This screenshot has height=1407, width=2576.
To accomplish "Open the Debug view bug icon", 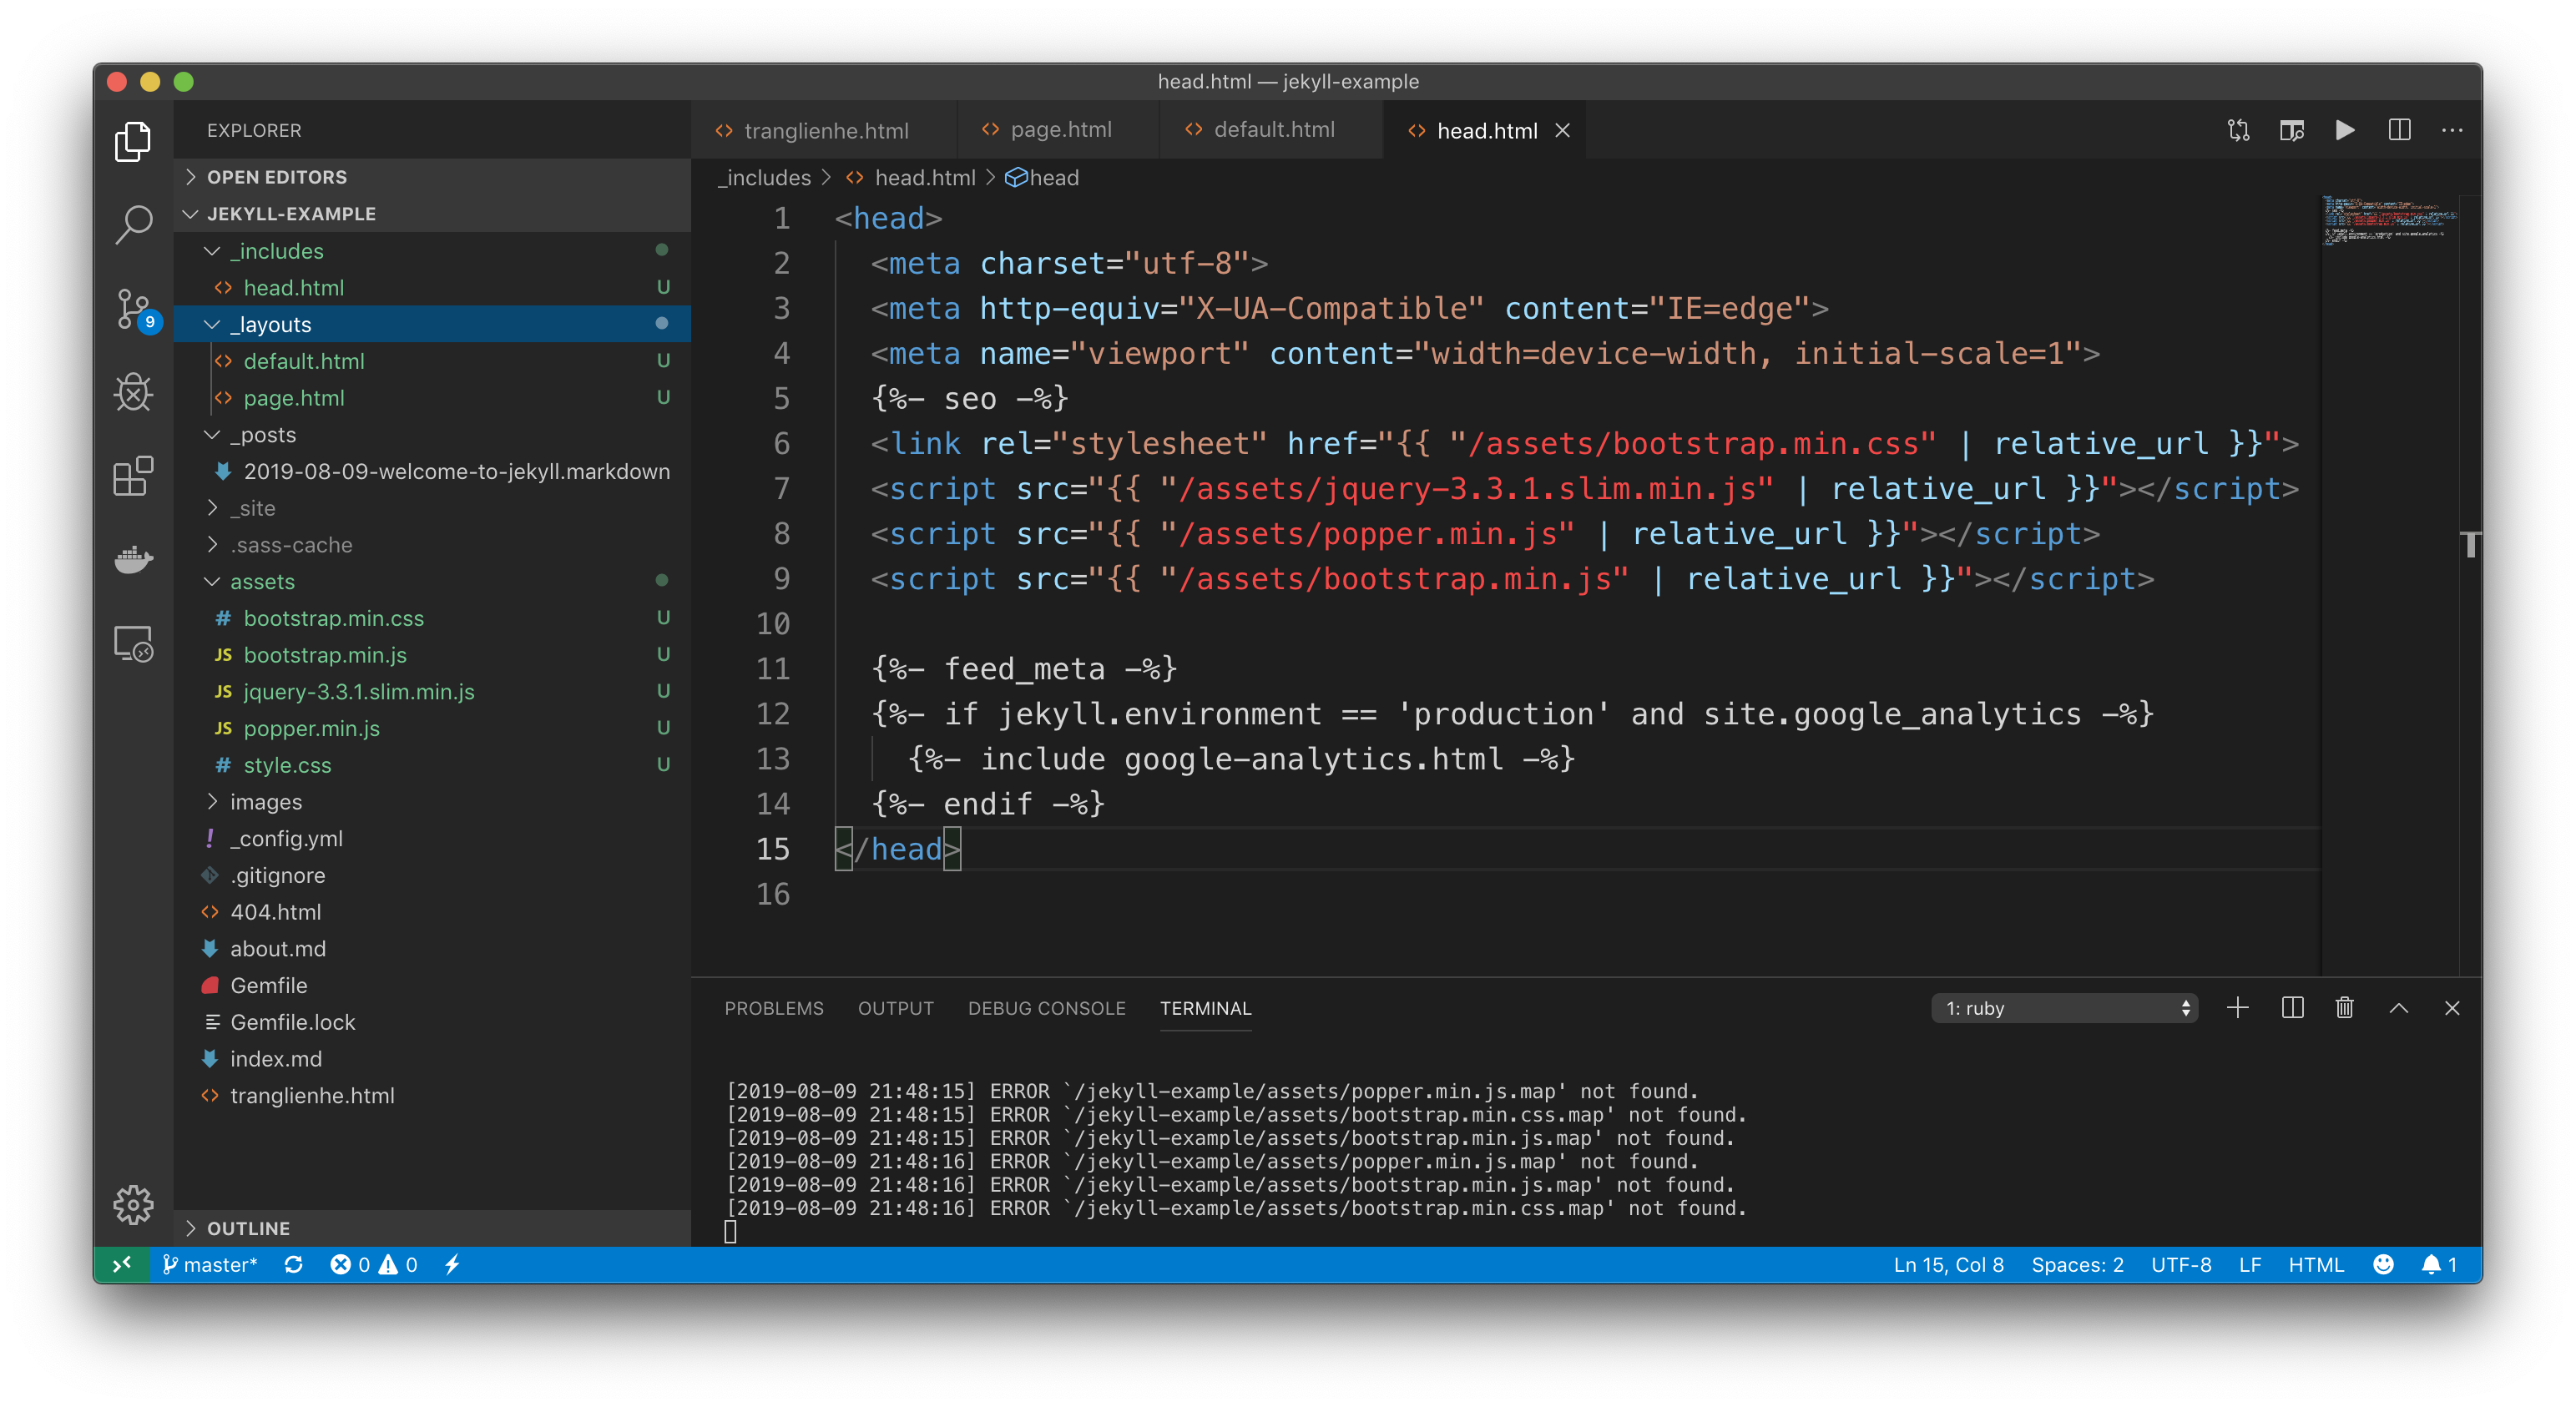I will click(x=133, y=392).
